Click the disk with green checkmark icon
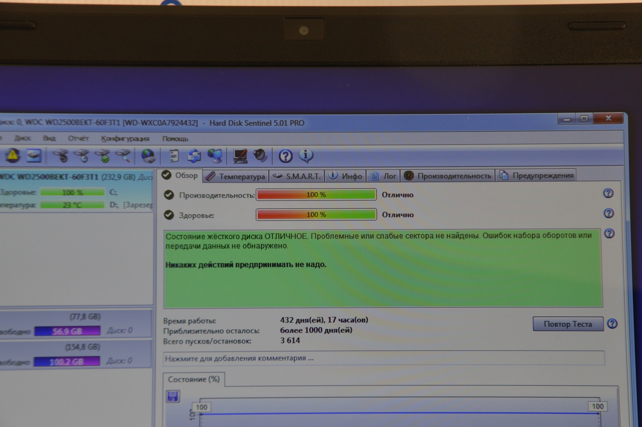The width and height of the screenshot is (642, 427). 103,156
